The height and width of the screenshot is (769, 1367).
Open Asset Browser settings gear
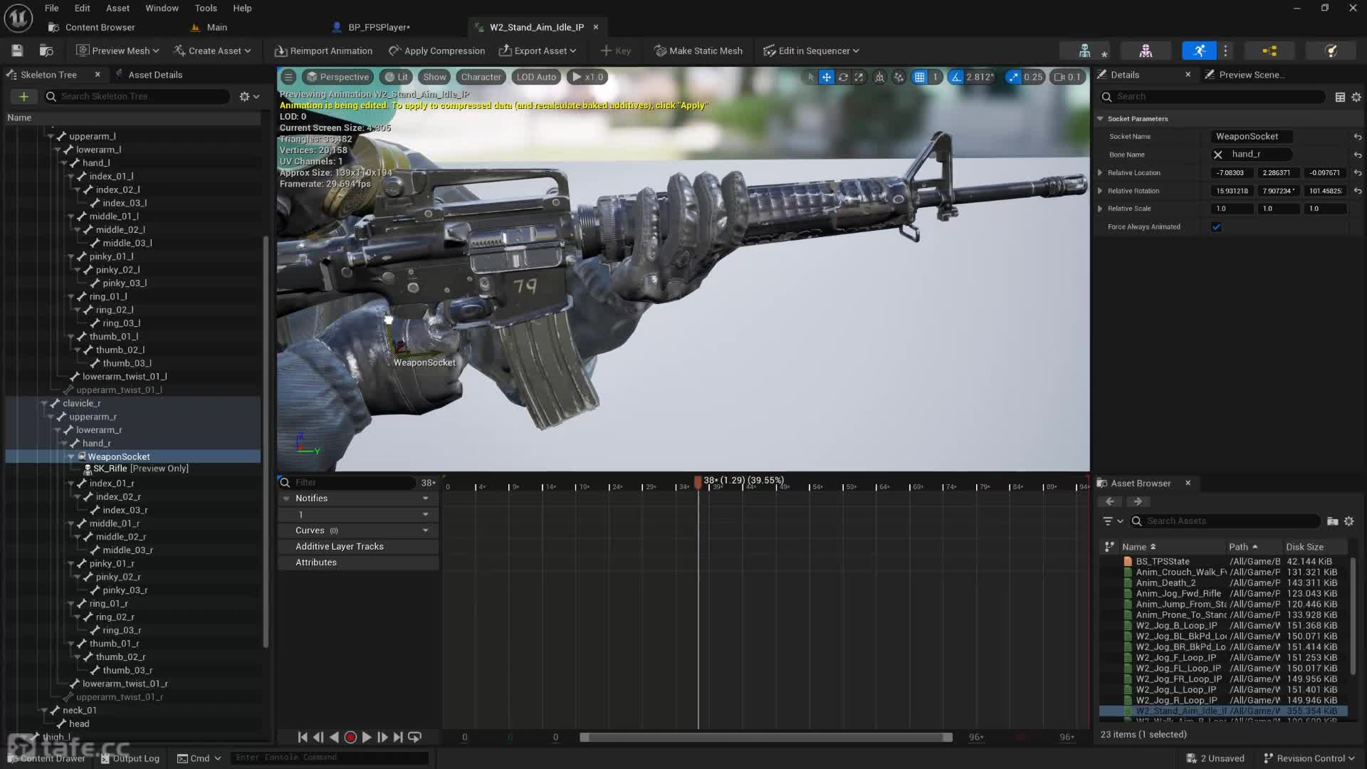coord(1348,521)
